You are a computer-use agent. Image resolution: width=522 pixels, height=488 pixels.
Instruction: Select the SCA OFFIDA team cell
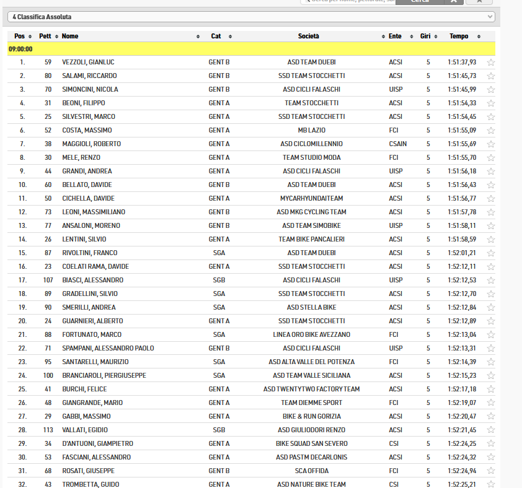[x=311, y=471]
